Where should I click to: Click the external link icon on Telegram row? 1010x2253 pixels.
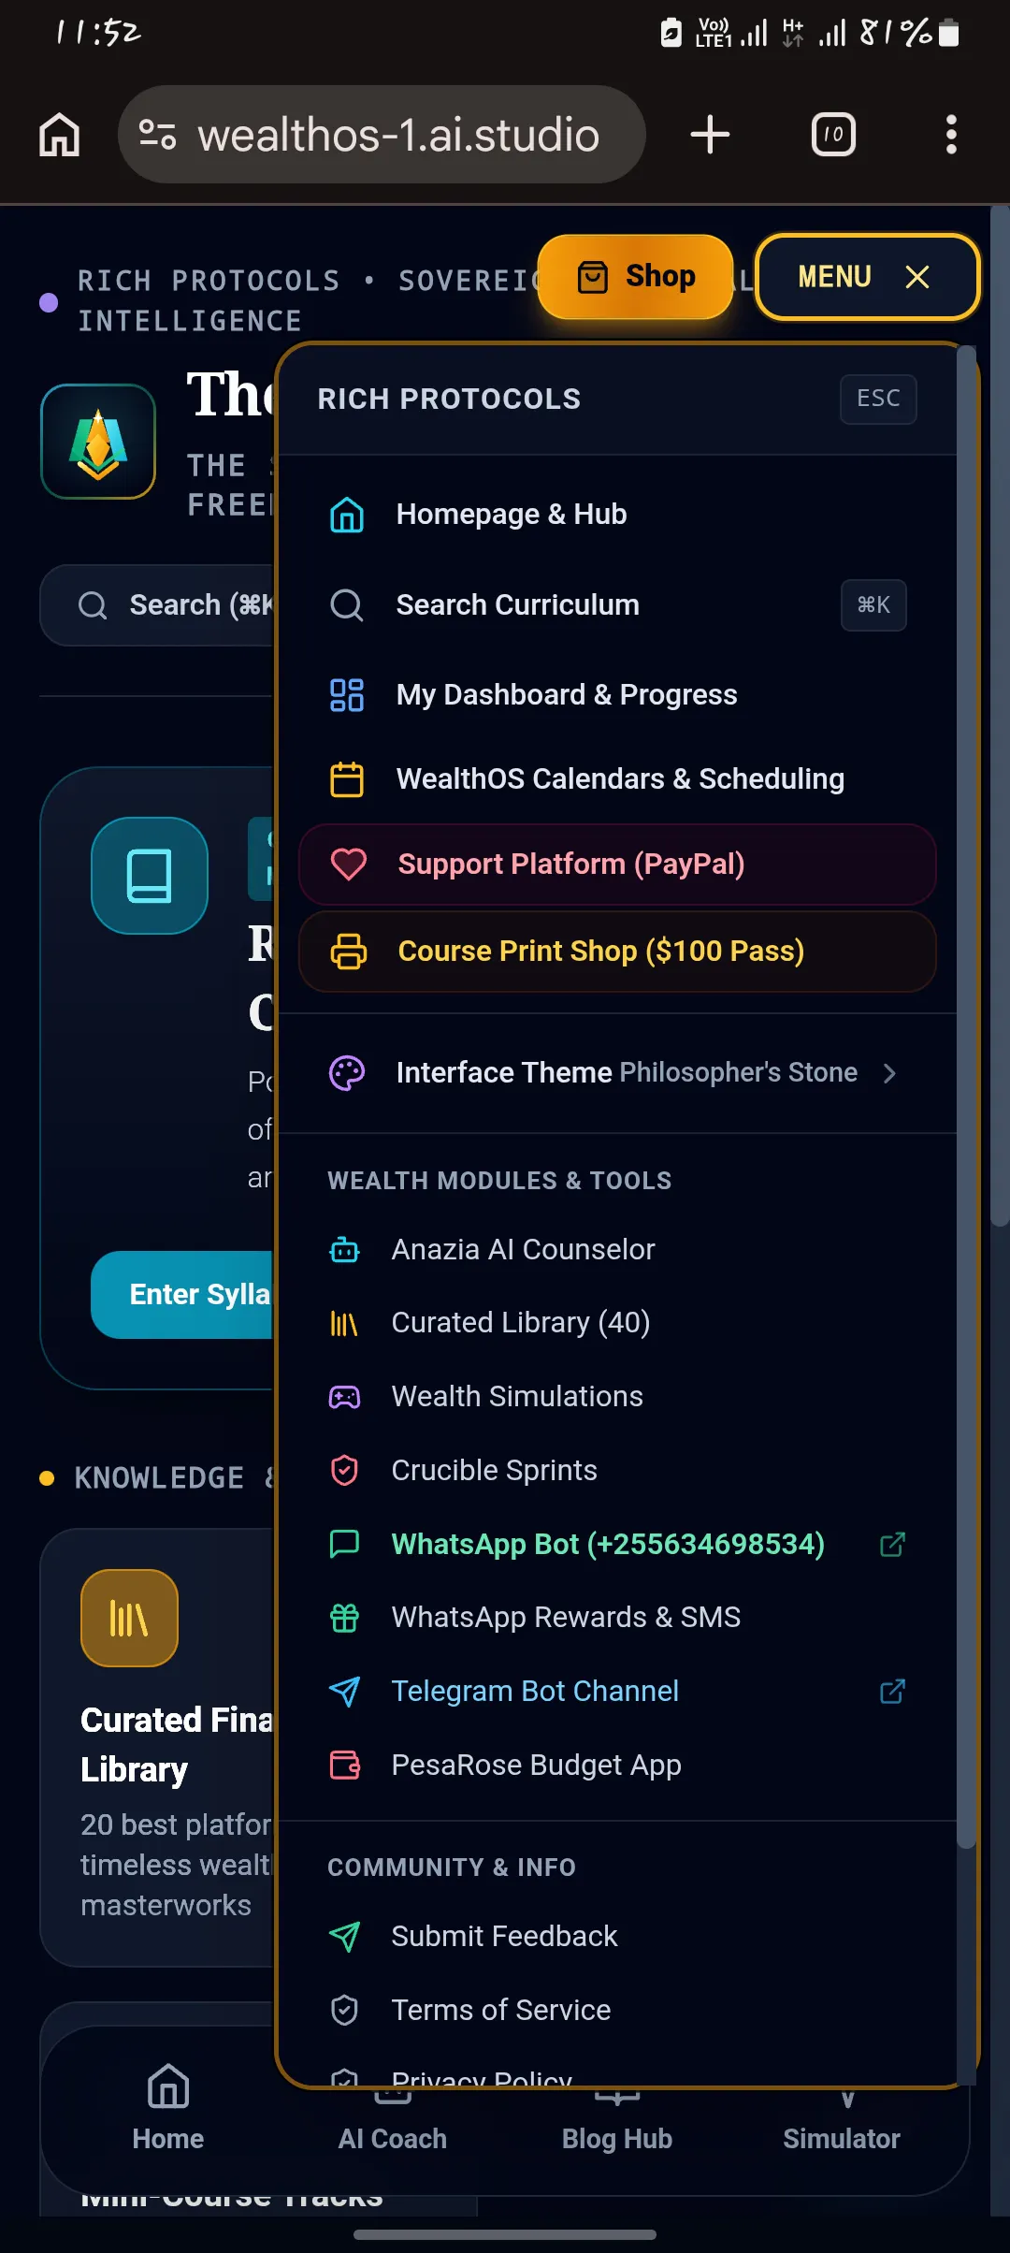(x=893, y=1691)
